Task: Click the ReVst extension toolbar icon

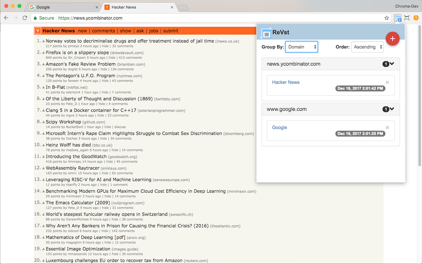Action: coord(398,18)
